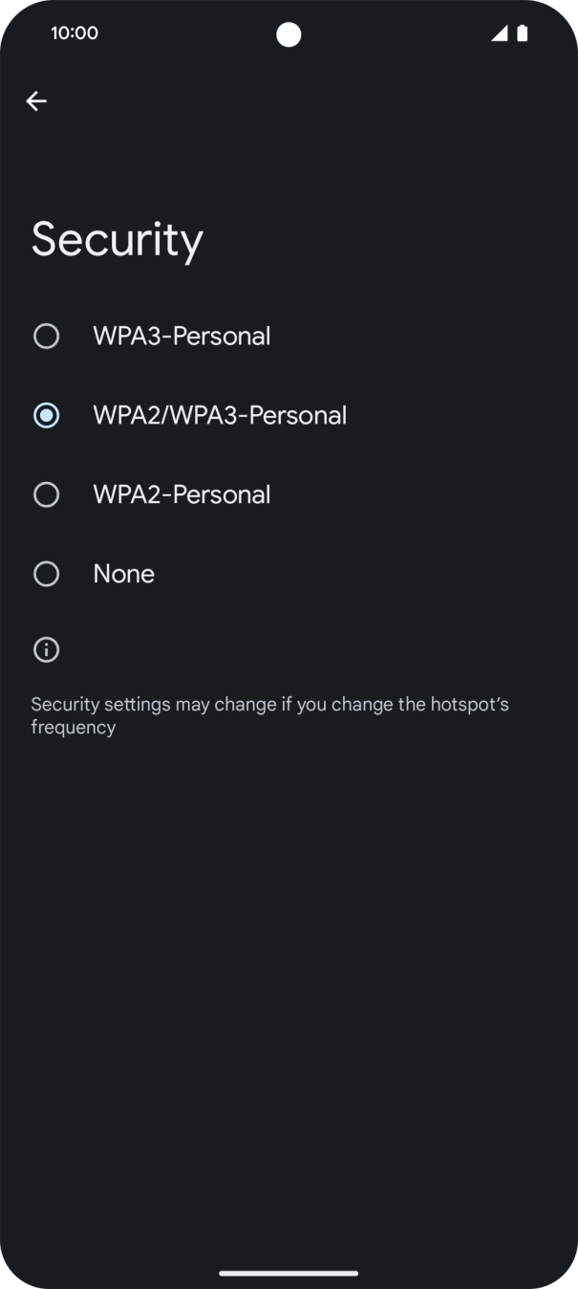Select WPA3-Personal security option

click(182, 336)
